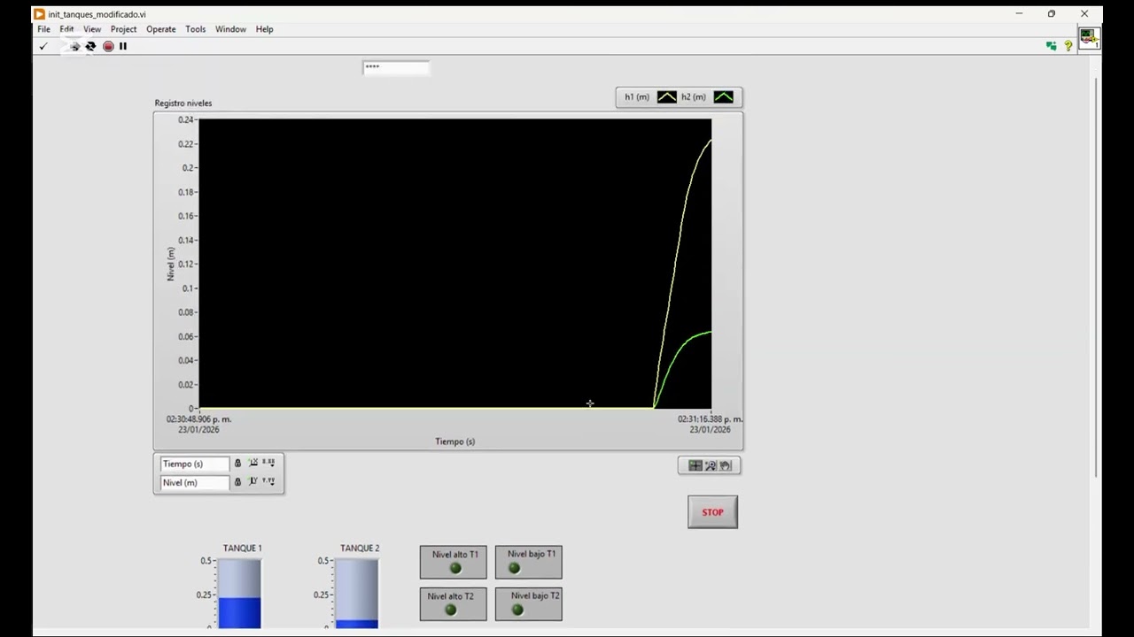The height and width of the screenshot is (637, 1134).
Task: Open h1 (m) plot legend style
Action: (x=667, y=97)
